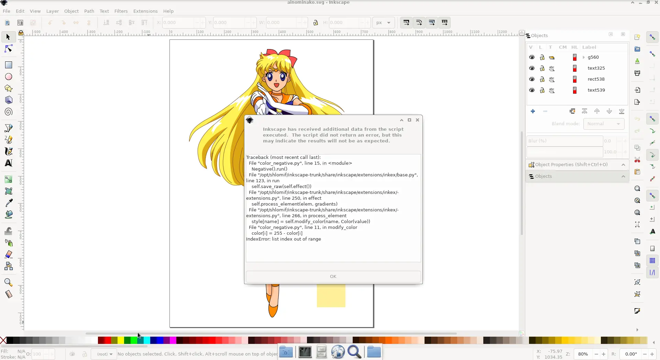Open the Extensions menu
The height and width of the screenshot is (360, 660).
pos(145,11)
